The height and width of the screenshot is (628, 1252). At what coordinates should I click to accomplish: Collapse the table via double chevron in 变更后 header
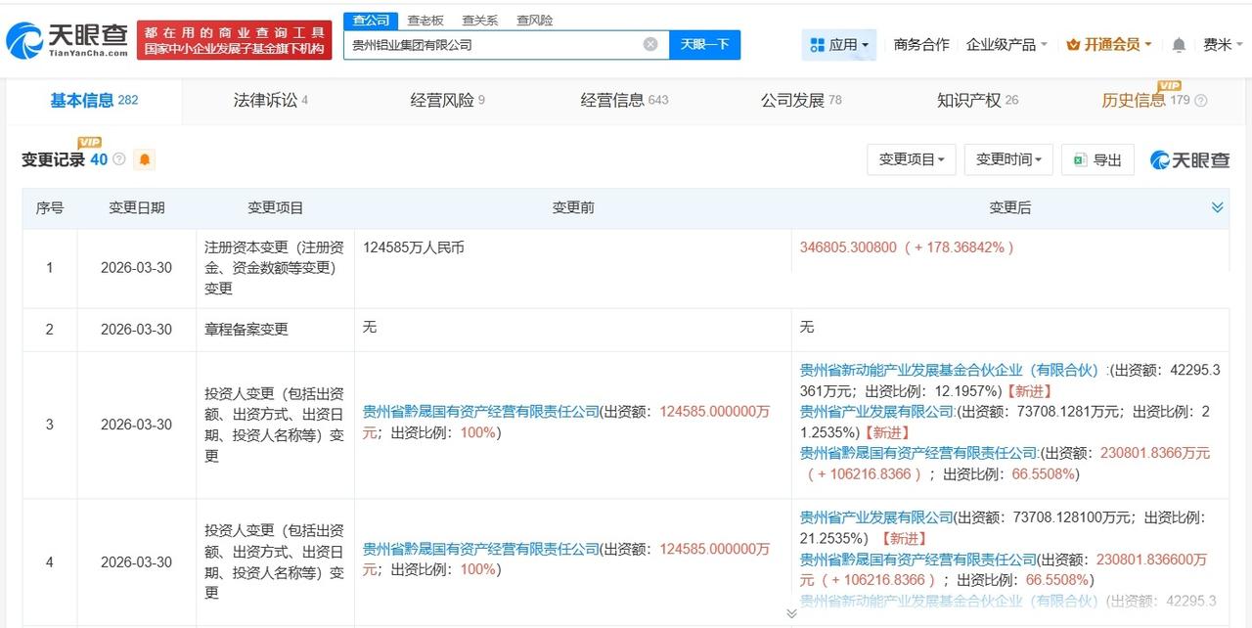[1217, 207]
